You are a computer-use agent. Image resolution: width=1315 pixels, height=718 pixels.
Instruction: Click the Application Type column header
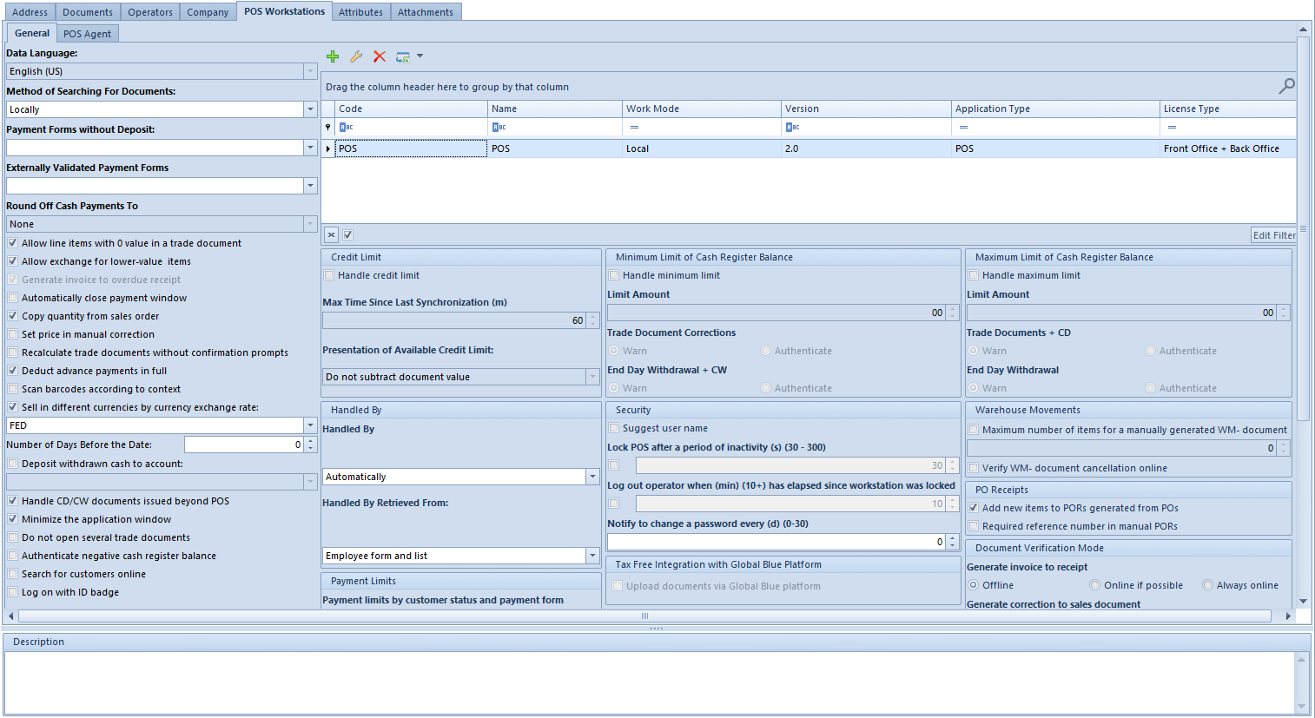1055,109
